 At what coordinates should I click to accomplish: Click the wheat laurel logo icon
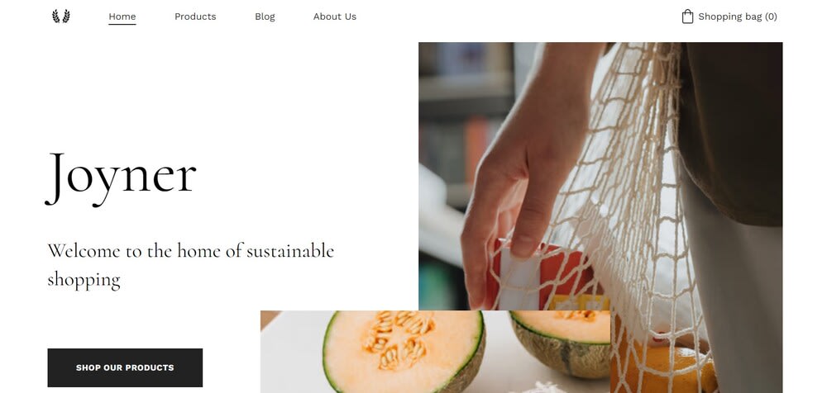coord(60,17)
